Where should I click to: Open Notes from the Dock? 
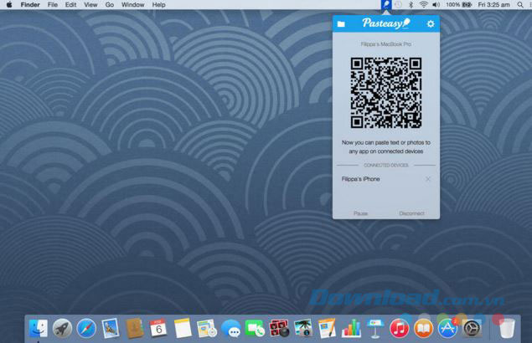pos(183,328)
